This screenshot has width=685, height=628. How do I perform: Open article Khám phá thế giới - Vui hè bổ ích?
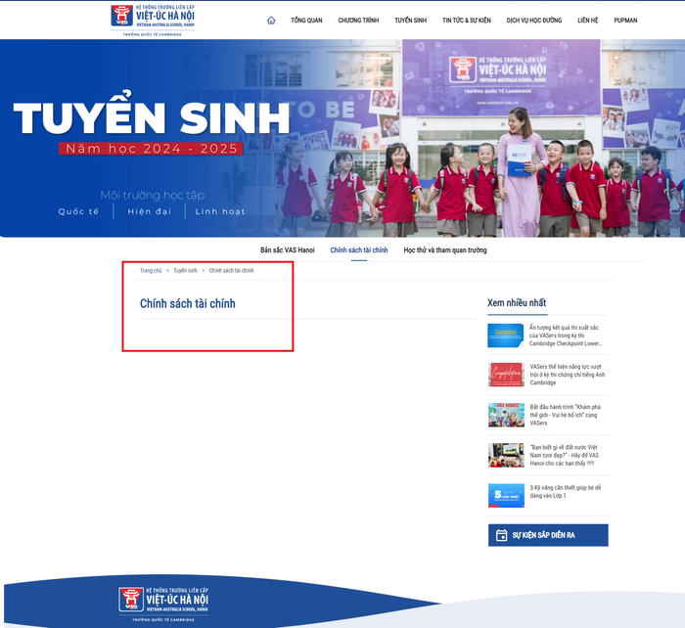click(565, 415)
